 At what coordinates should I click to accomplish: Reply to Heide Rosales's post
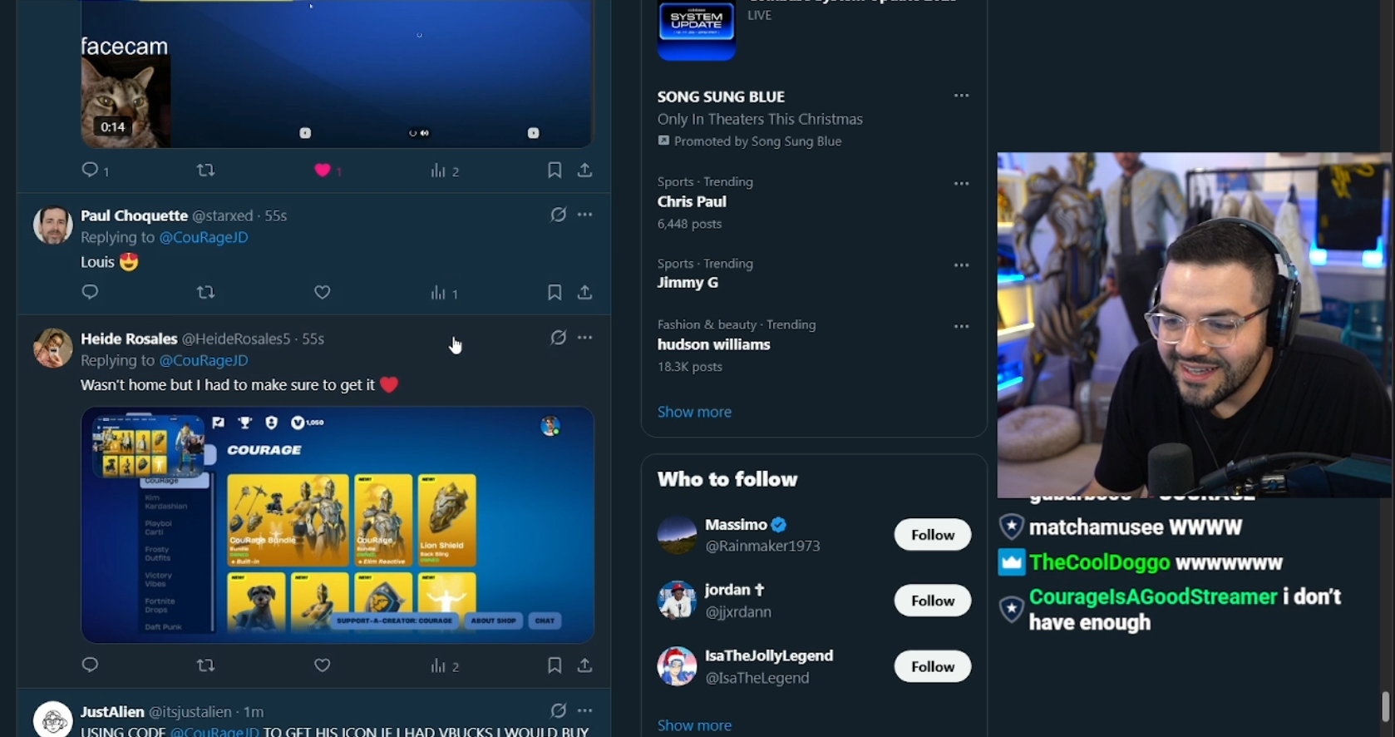click(91, 665)
